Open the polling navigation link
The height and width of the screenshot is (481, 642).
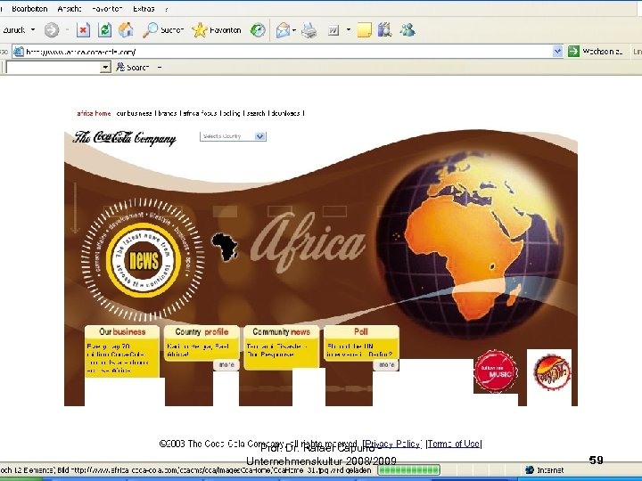click(231, 113)
